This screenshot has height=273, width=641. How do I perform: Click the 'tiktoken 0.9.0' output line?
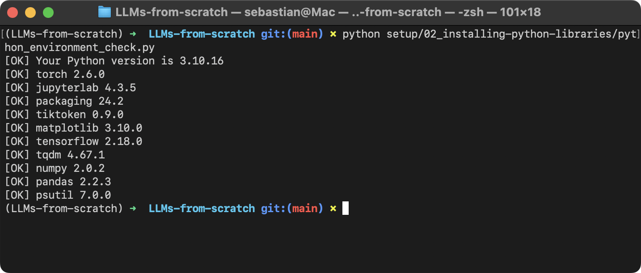64,115
